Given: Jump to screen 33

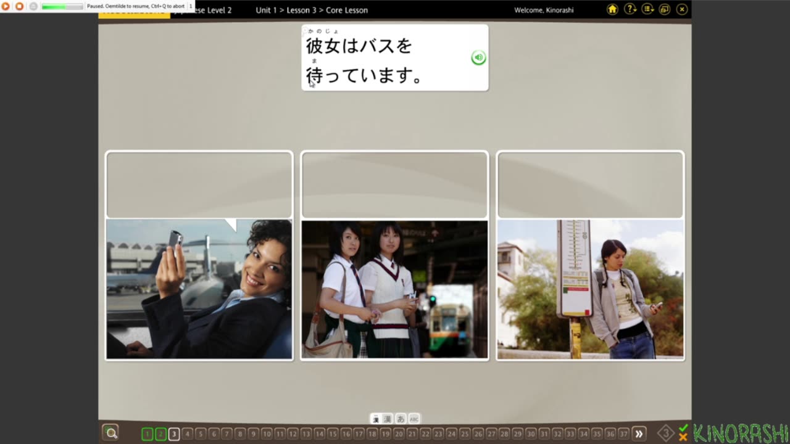Looking at the screenshot, I should click(x=570, y=434).
